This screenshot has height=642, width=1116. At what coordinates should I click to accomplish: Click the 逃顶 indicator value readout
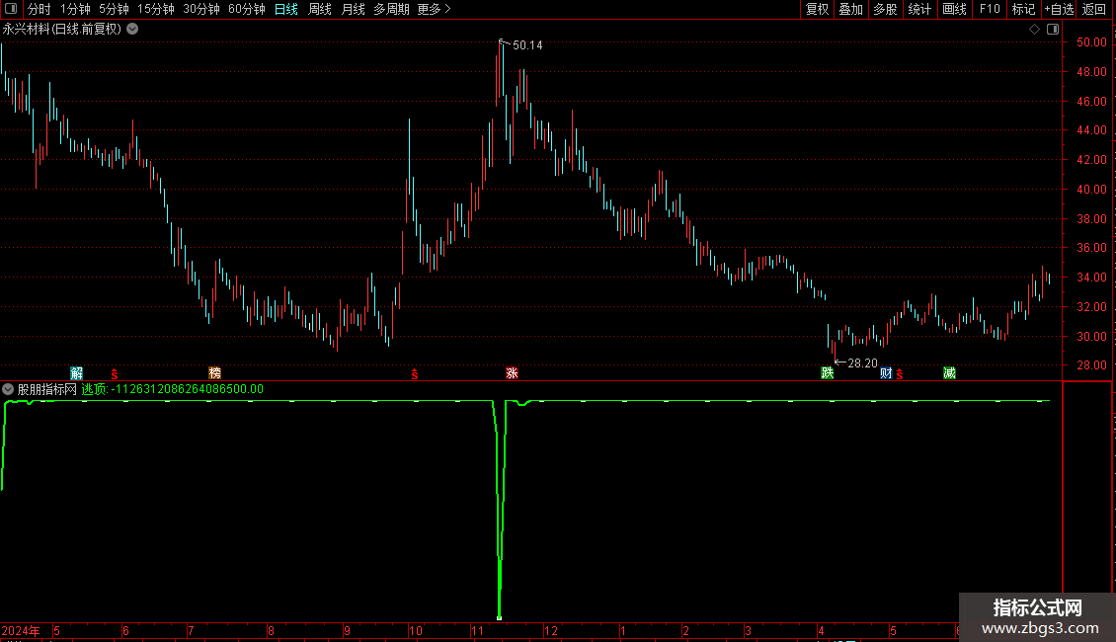click(172, 389)
